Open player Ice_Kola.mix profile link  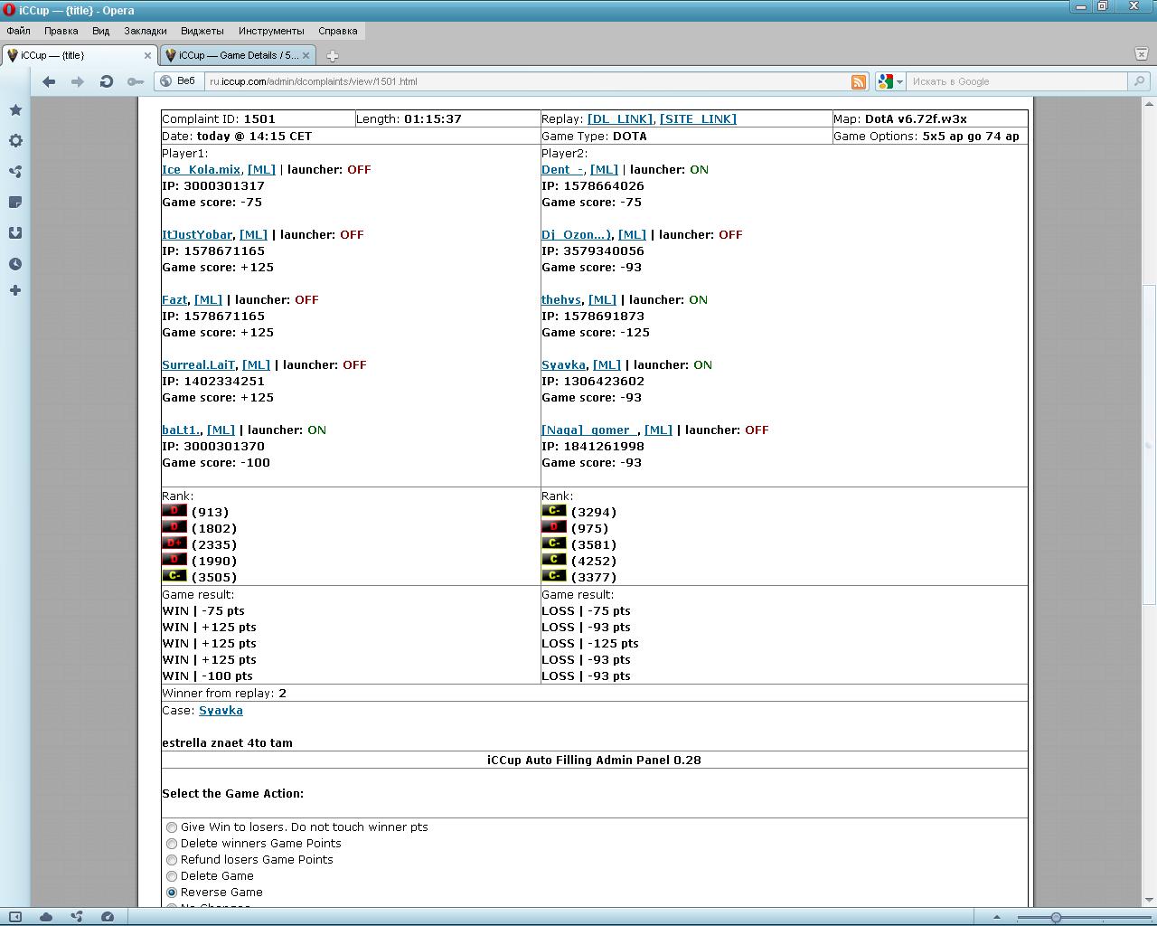[x=202, y=170]
